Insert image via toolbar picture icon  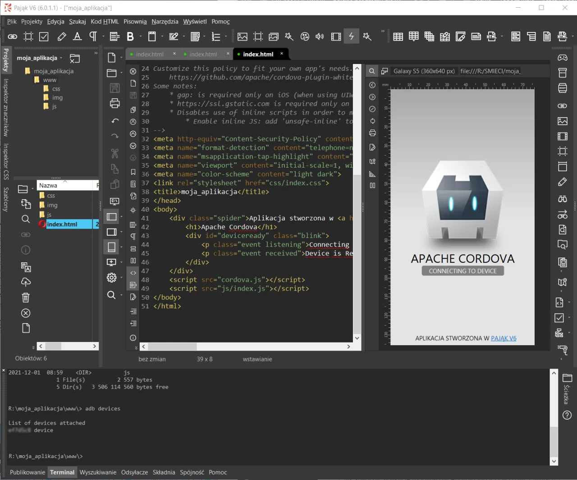(243, 37)
